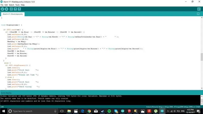Save the sketch with the down-arrow icon
203x114 pixels.
pos(19,9)
